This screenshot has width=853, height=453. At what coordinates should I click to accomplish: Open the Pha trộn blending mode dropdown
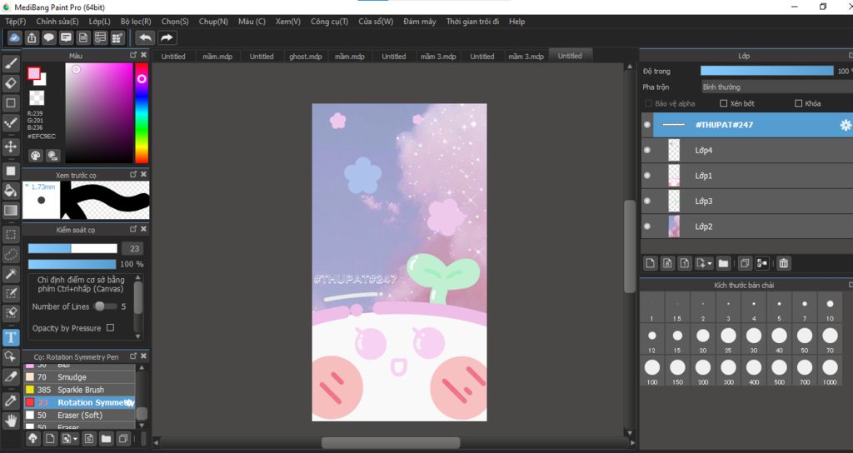[766, 87]
